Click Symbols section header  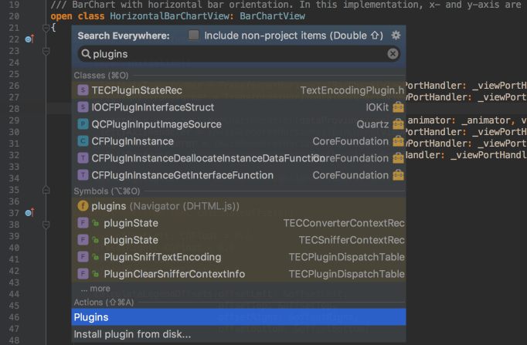coord(107,191)
